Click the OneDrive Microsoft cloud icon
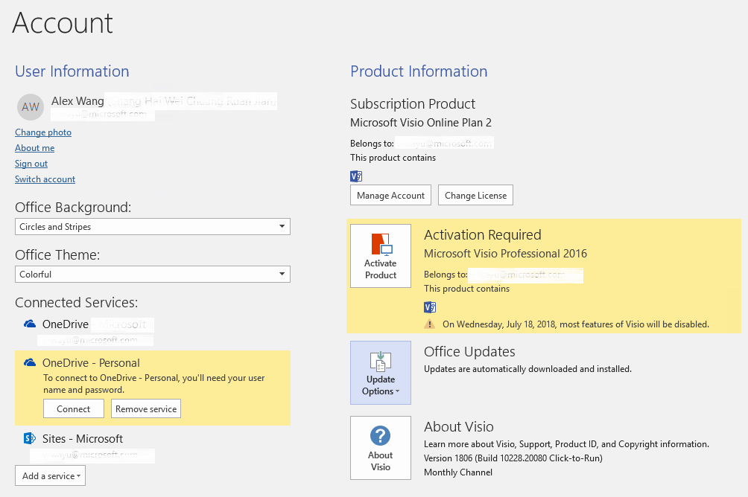This screenshot has height=497, width=748. click(30, 324)
